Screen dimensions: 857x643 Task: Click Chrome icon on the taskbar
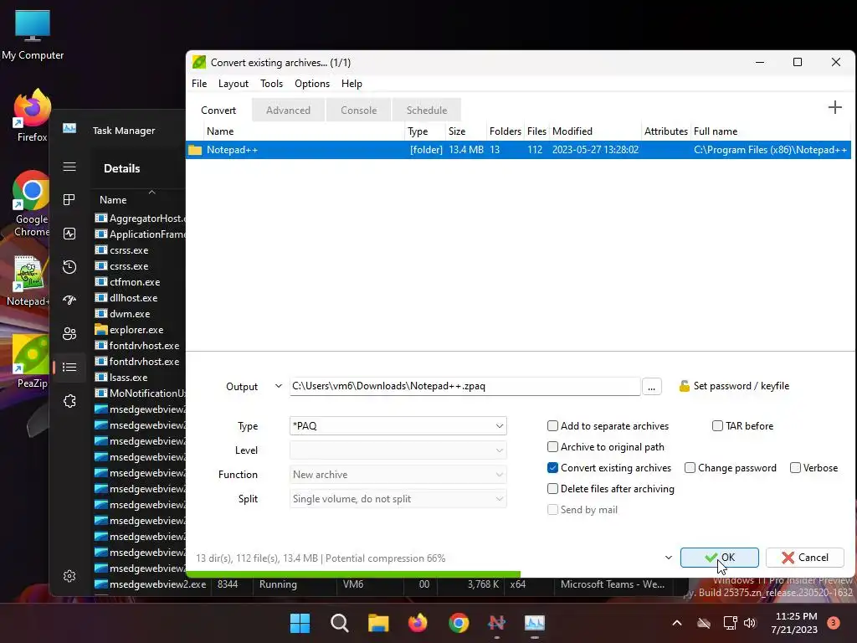pyautogui.click(x=459, y=623)
